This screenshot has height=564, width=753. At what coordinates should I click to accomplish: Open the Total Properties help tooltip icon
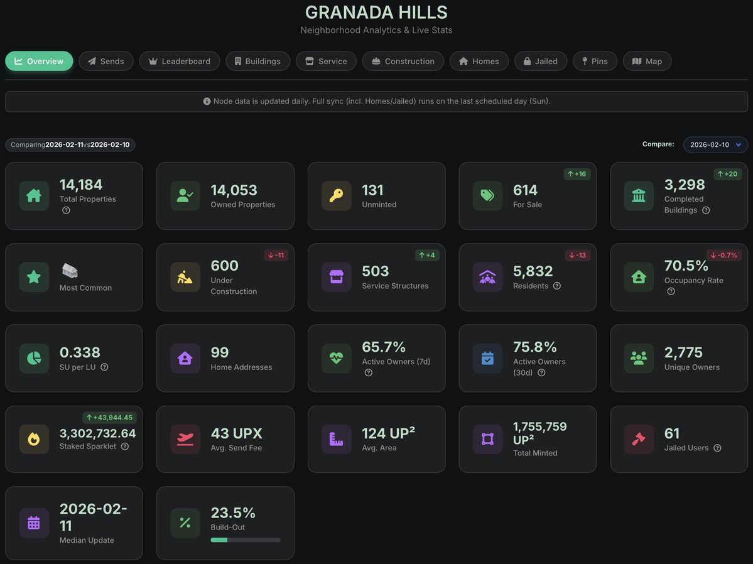tap(67, 210)
